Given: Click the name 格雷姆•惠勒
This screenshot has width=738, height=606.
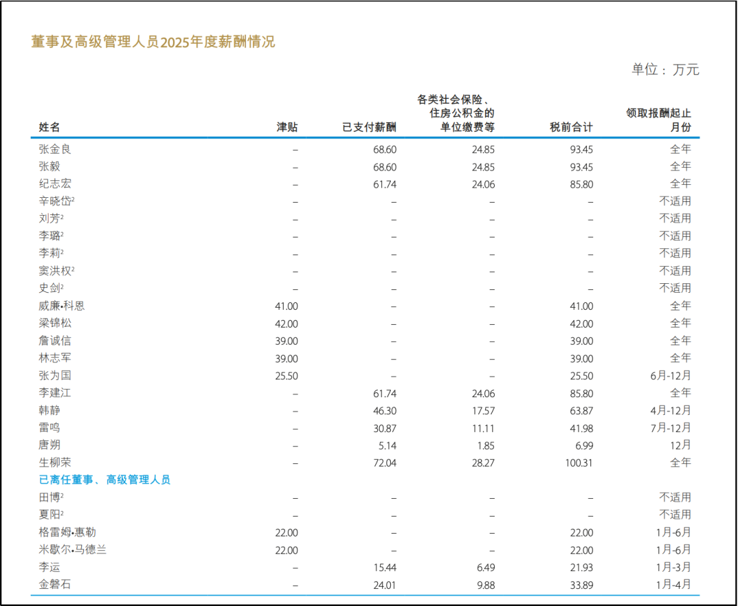Looking at the screenshot, I should [x=72, y=532].
